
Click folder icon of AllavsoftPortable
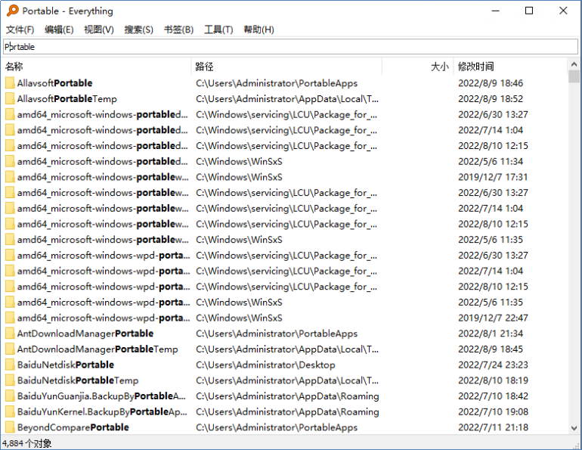click(x=10, y=82)
